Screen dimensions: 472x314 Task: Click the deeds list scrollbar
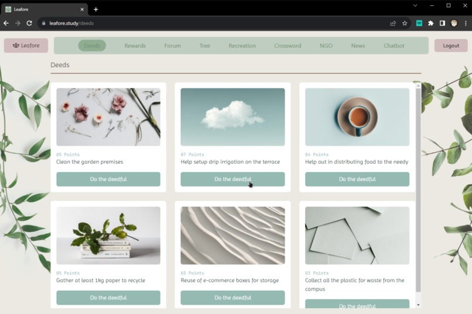[418, 190]
